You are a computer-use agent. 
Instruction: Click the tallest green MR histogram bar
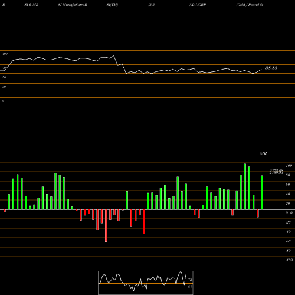point(245,186)
